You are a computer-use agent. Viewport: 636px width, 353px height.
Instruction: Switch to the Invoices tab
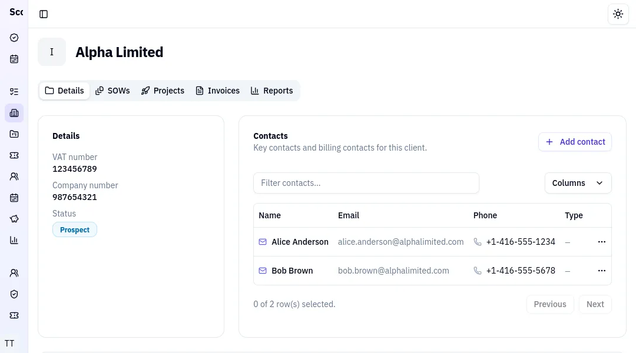tap(217, 91)
